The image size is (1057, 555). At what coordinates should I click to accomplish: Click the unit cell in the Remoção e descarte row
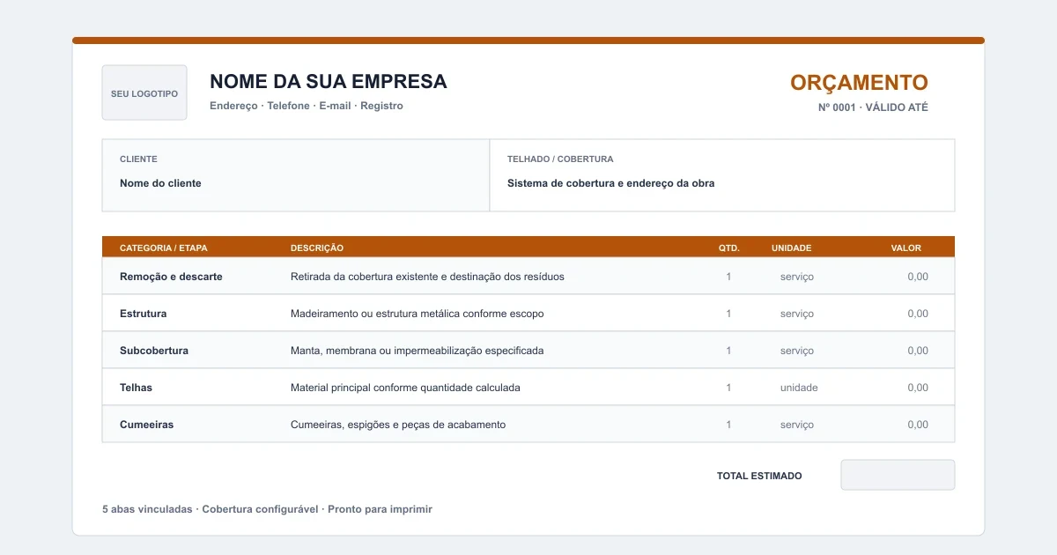[x=797, y=277]
